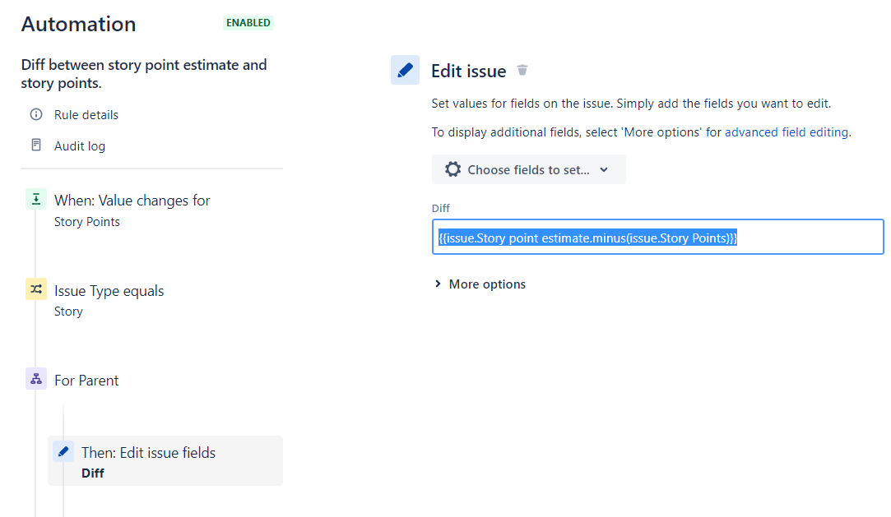891x517 pixels.
Task: Click the Rule details info icon
Action: point(36,114)
